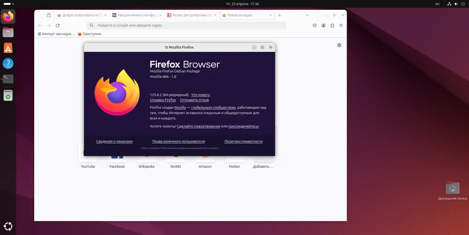Open Help from the dock
Image resolution: width=469 pixels, height=235 pixels.
(x=8, y=63)
